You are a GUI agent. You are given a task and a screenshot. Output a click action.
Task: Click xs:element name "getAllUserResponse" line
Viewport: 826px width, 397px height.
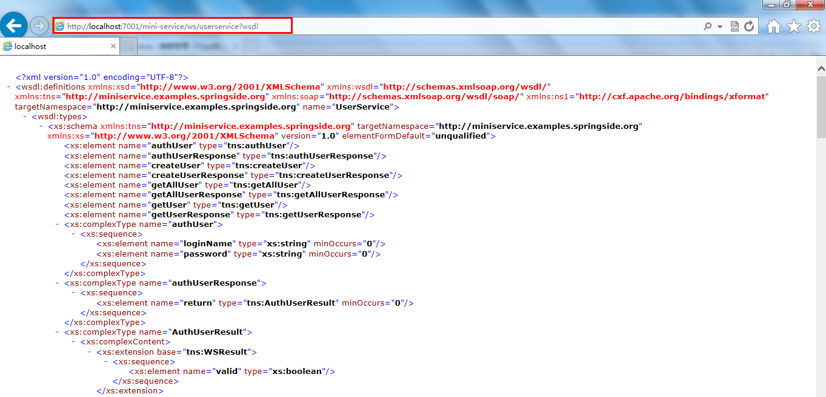(x=231, y=194)
